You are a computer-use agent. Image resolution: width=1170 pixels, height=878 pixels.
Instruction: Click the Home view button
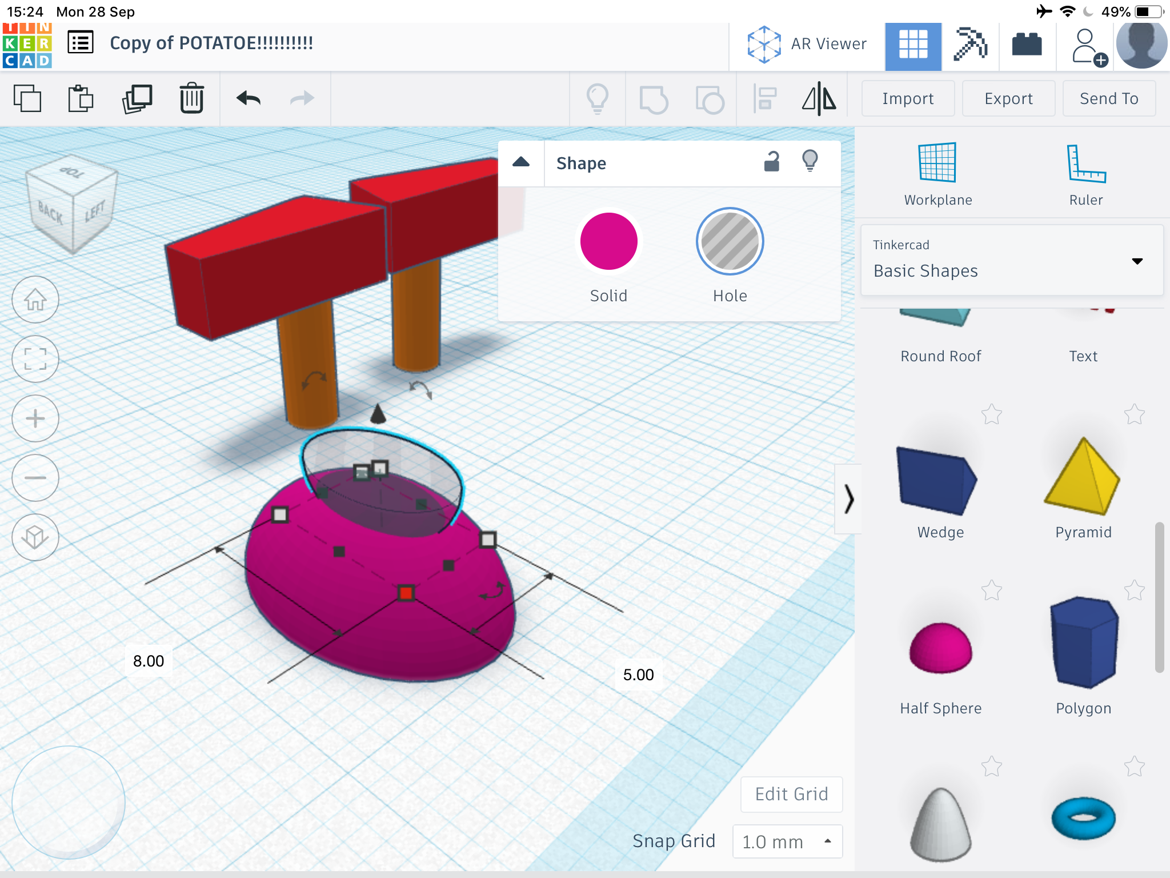click(35, 300)
